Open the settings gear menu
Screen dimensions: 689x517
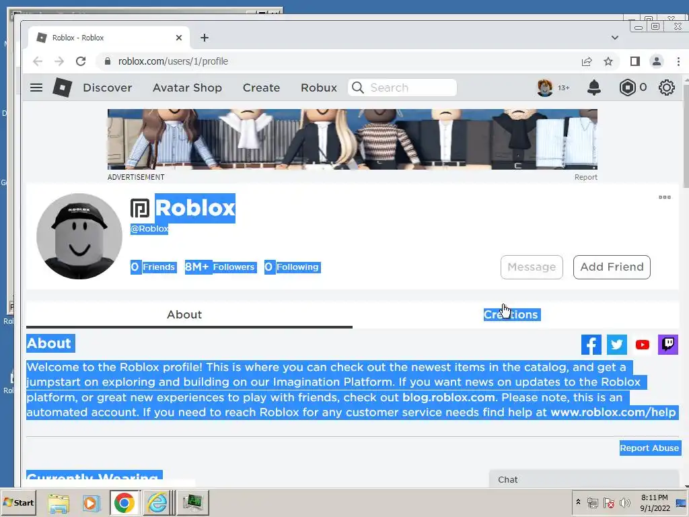667,88
